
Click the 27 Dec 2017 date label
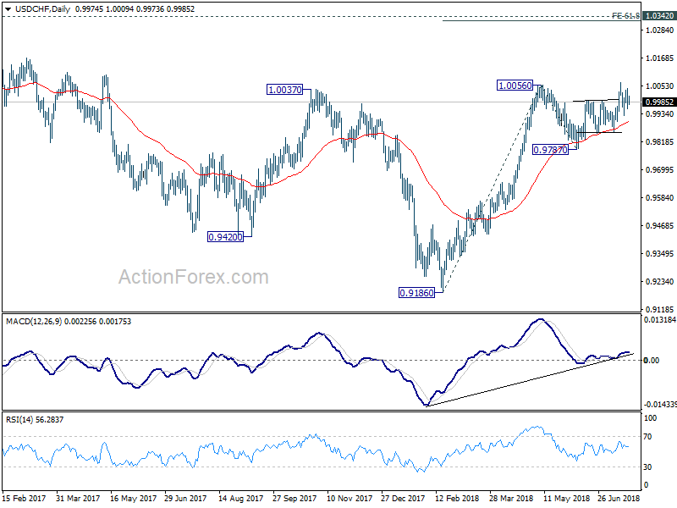(403, 498)
